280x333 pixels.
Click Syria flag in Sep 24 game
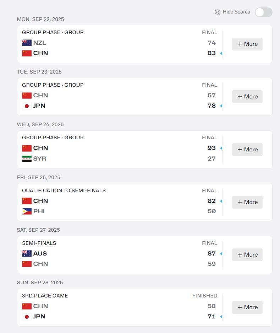27,159
